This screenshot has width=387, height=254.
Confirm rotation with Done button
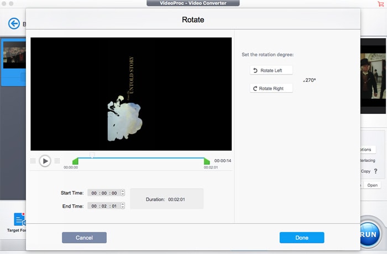point(302,237)
